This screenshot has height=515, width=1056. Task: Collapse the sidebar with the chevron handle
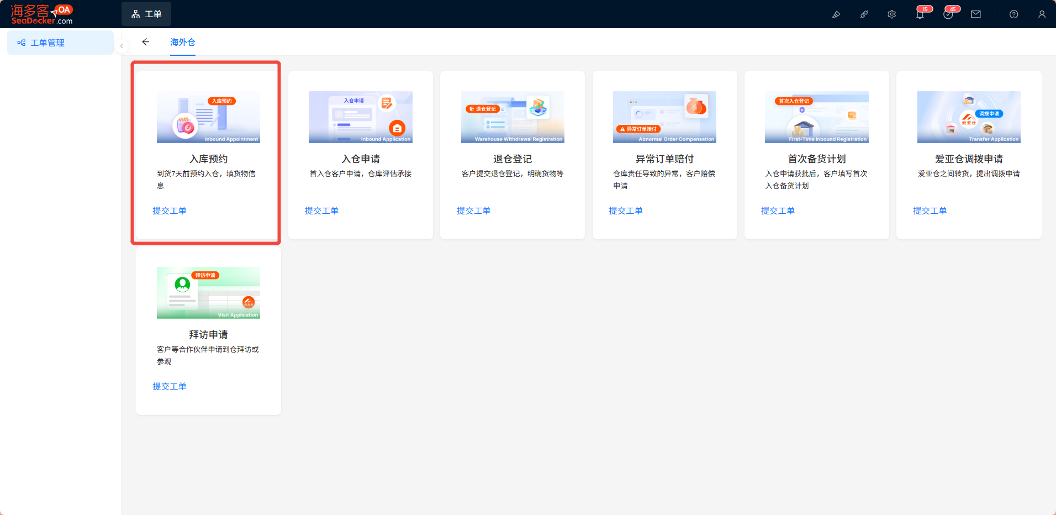pos(122,46)
